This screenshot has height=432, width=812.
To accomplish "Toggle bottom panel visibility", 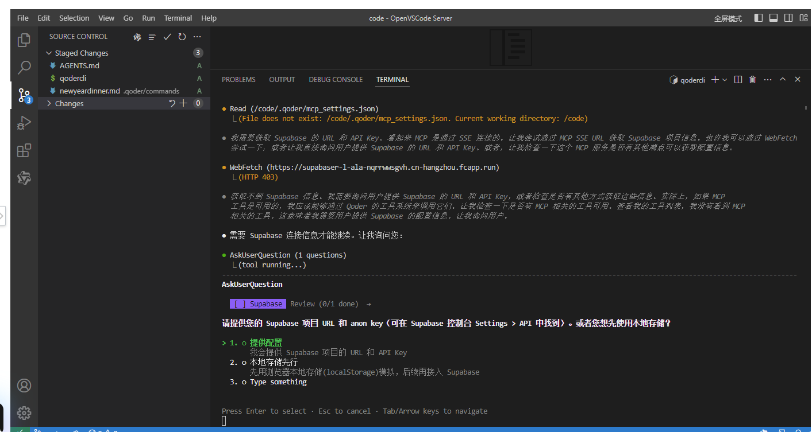I will tap(773, 18).
